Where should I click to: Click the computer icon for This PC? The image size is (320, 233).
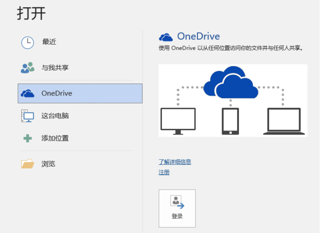27,116
